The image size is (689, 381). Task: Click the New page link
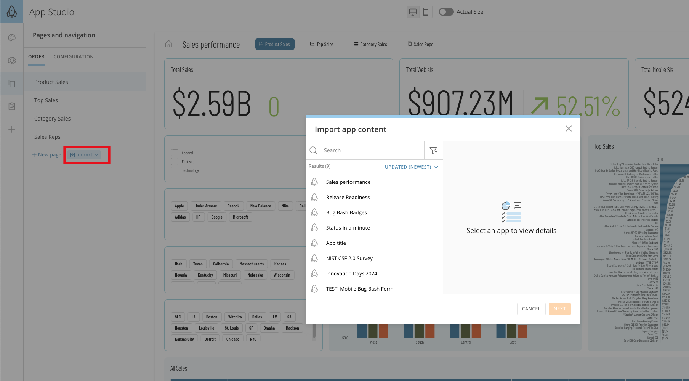(x=46, y=155)
